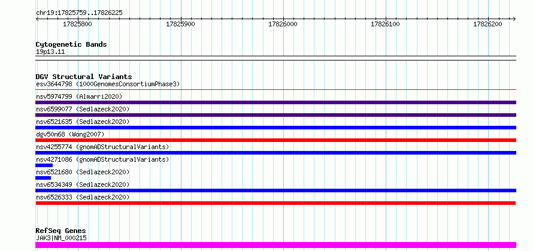Viewport: 533px width, 251px height.
Task: Click ruler position 17825800
Action: click(x=77, y=24)
